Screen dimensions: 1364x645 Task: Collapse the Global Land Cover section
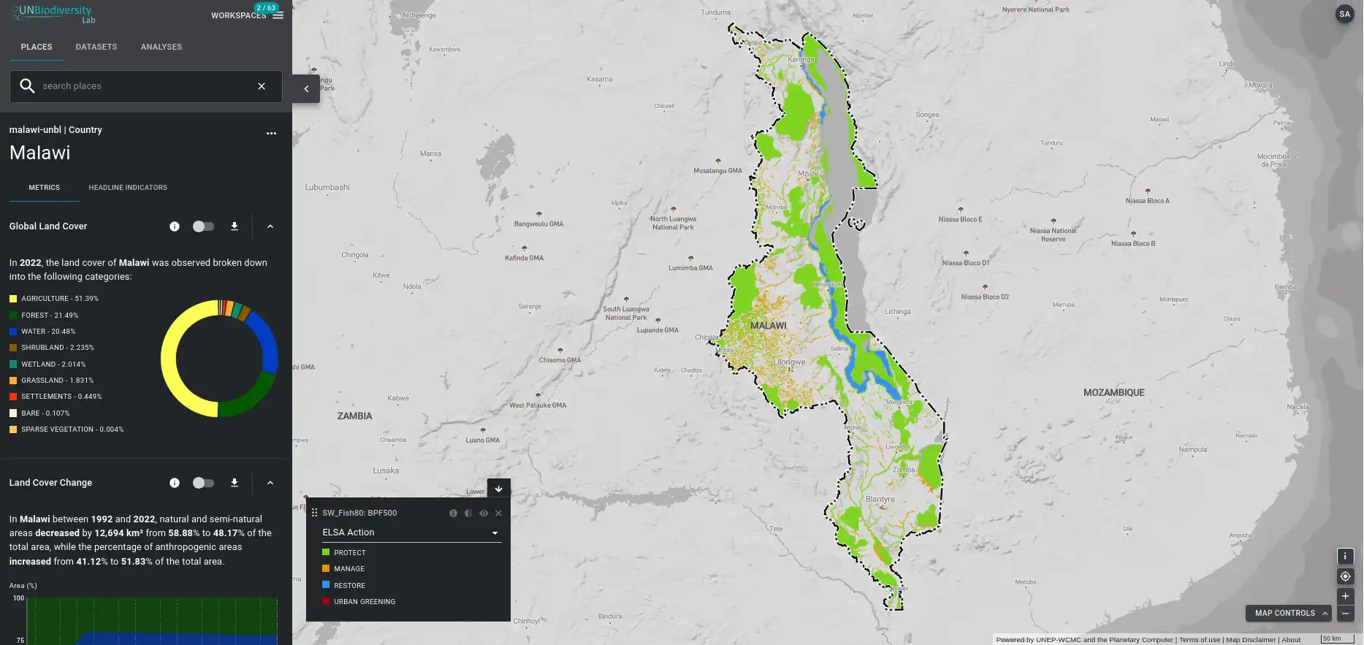(x=270, y=226)
